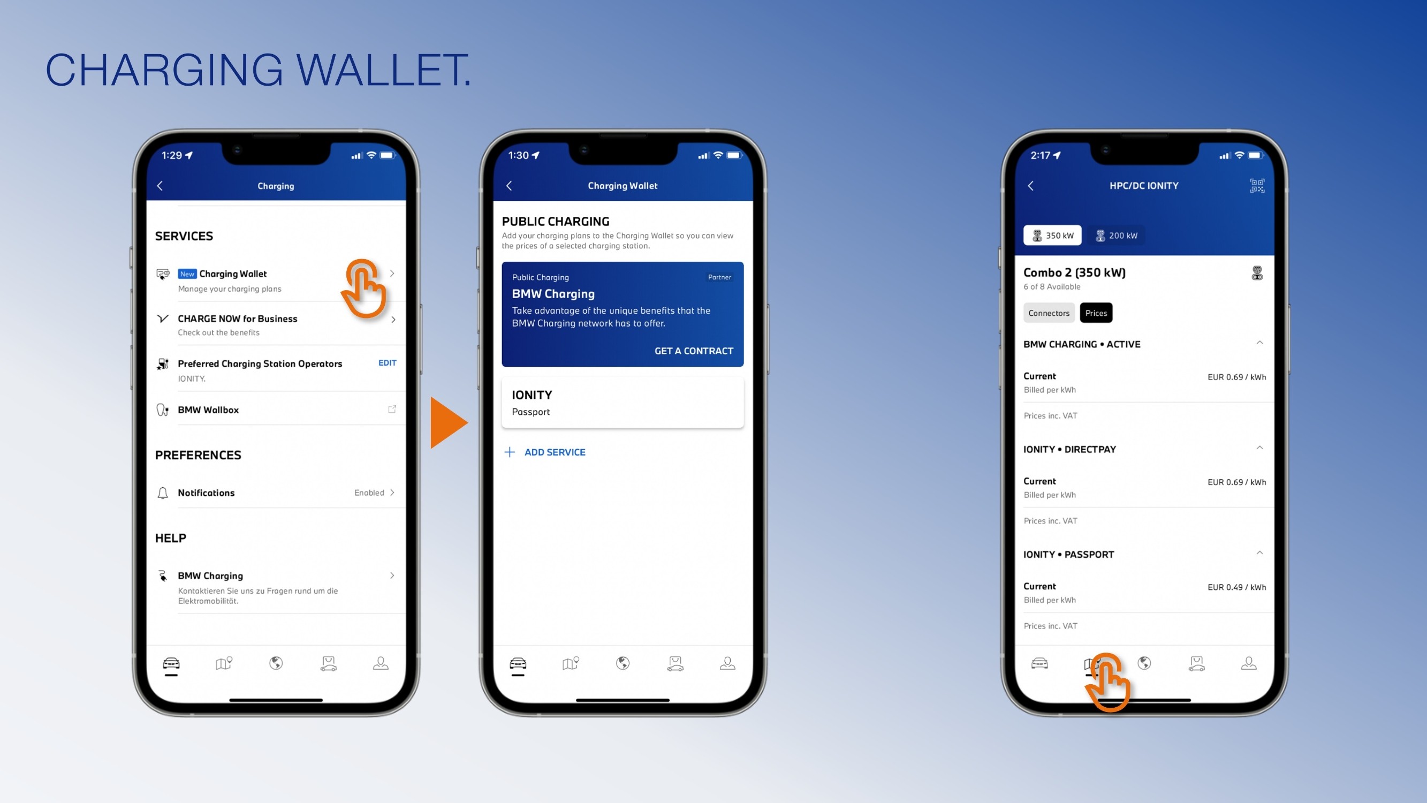Click GET A CONTRACT for BMW Charging
1427x803 pixels.
[x=694, y=350]
